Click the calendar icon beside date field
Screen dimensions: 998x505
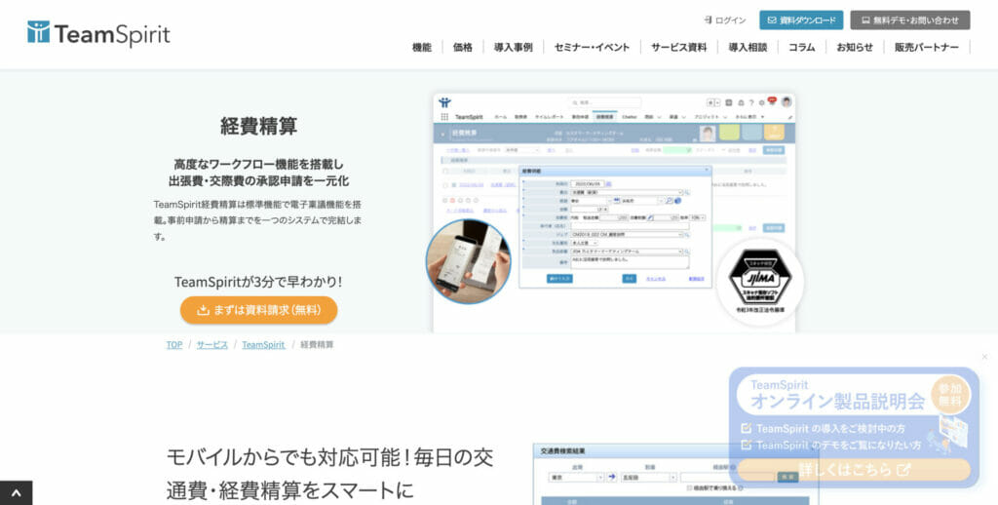point(608,184)
